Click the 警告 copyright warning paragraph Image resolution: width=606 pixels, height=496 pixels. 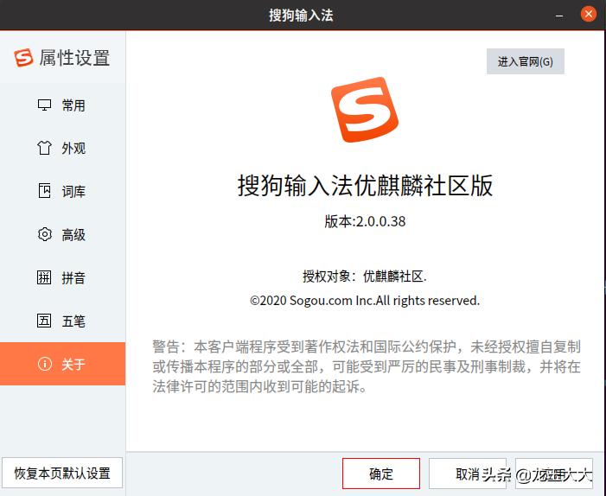tap(366, 366)
